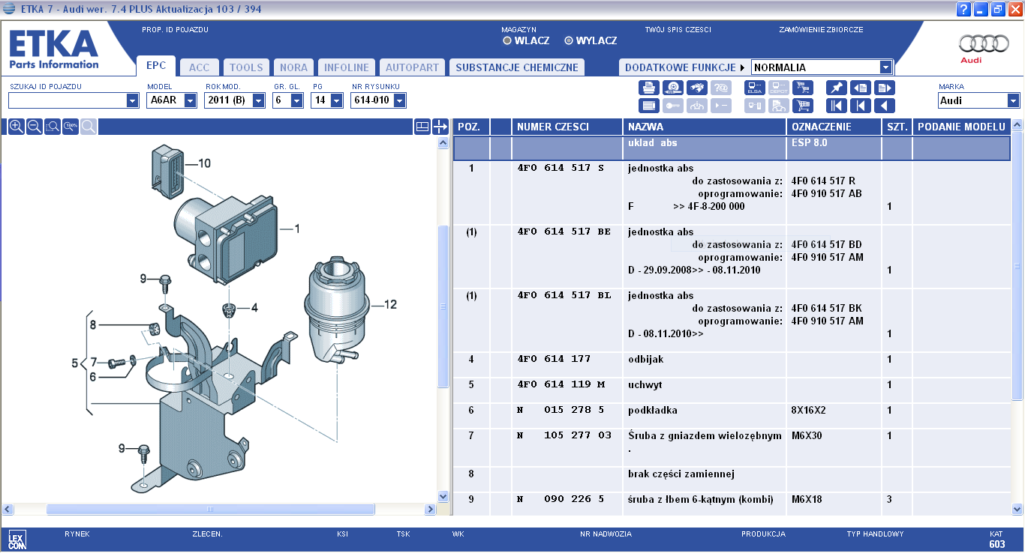Click the diagram scrollbar right arrow

click(x=431, y=510)
